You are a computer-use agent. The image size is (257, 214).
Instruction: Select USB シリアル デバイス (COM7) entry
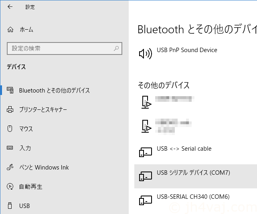coord(196,176)
